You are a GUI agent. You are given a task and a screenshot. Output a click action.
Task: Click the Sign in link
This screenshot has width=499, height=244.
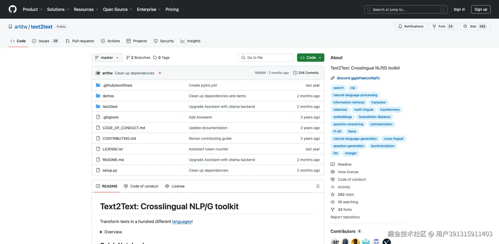459,9
